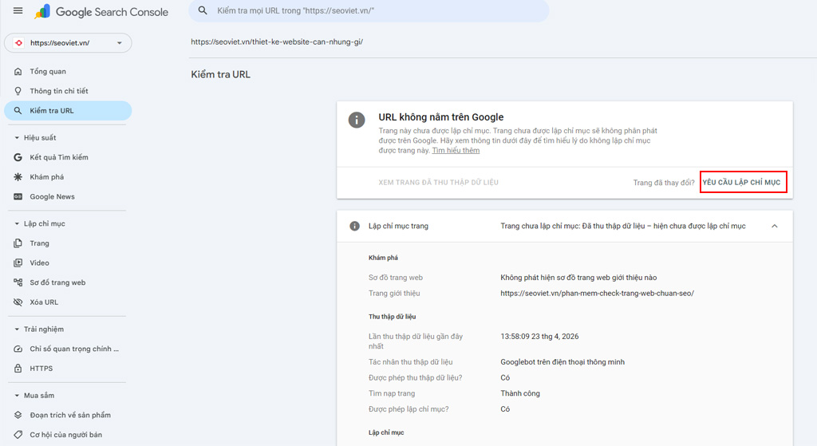Click referring page URL phan-mem-check-trang-web-chuan-seo
Screen dimensions: 817x446
point(597,294)
